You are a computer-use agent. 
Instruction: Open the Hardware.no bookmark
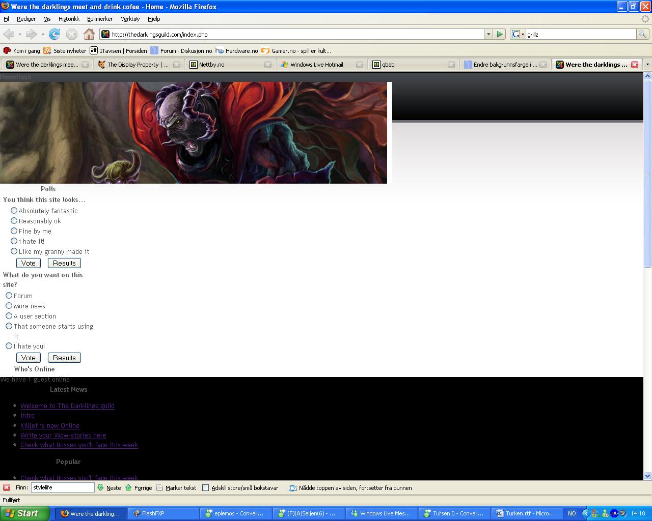pos(237,51)
